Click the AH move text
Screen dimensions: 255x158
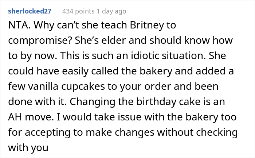tap(31, 117)
